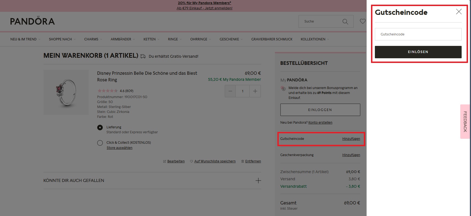Click the trash icon beside Entfernen
This screenshot has width=471, height=216.
pos(243,161)
